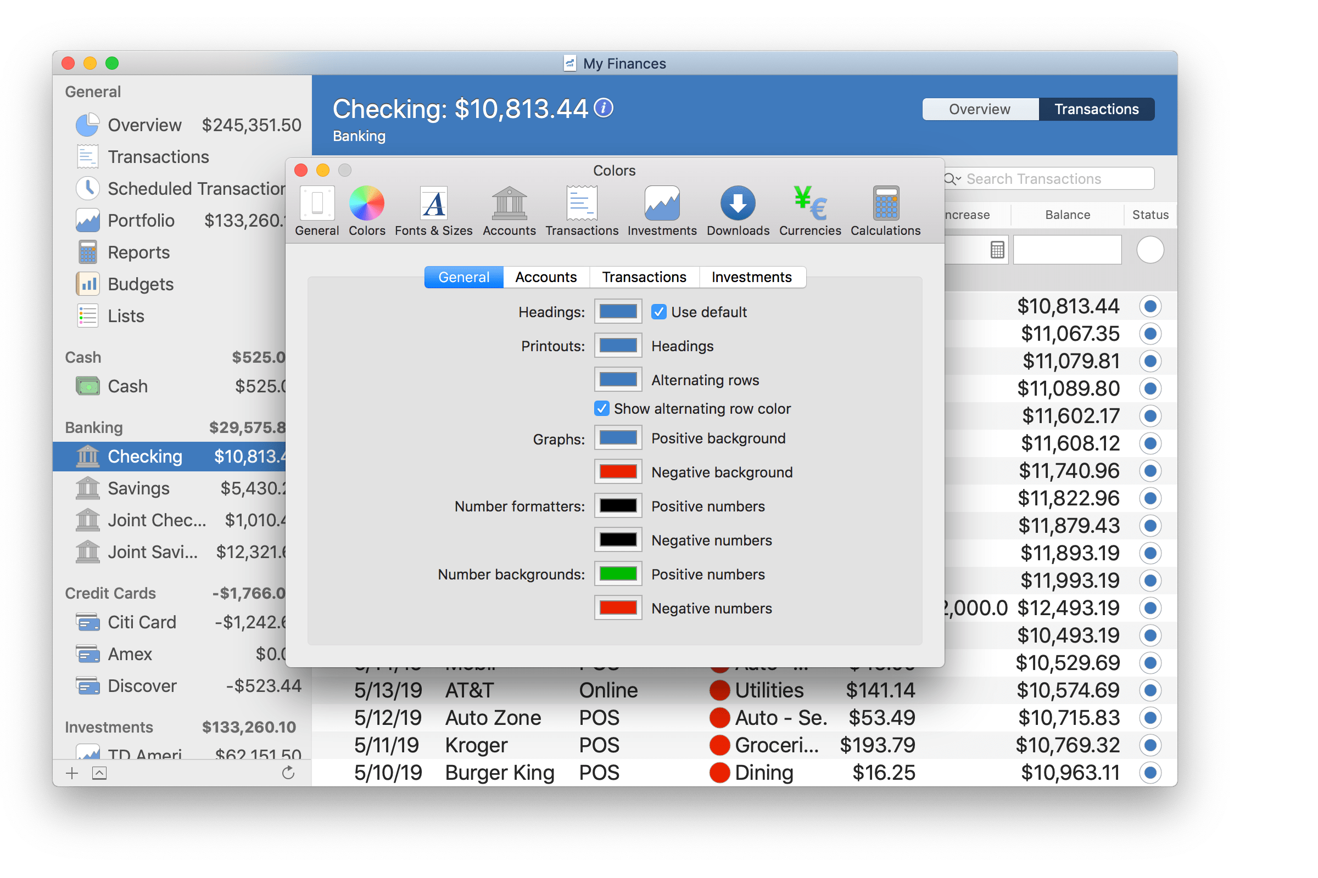Change the Headings color swatch
The width and height of the screenshot is (1318, 878).
pyautogui.click(x=618, y=312)
